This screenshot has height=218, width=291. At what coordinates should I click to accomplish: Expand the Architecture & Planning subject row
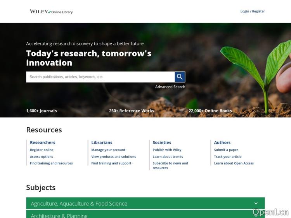tap(145, 215)
